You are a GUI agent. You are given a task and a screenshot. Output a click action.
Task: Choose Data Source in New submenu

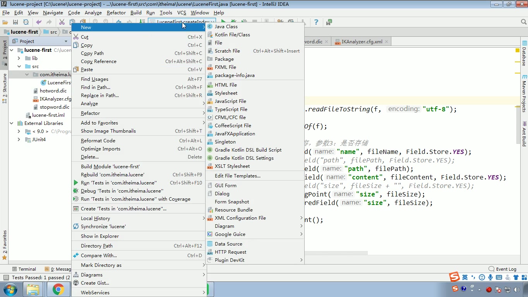[255, 244]
